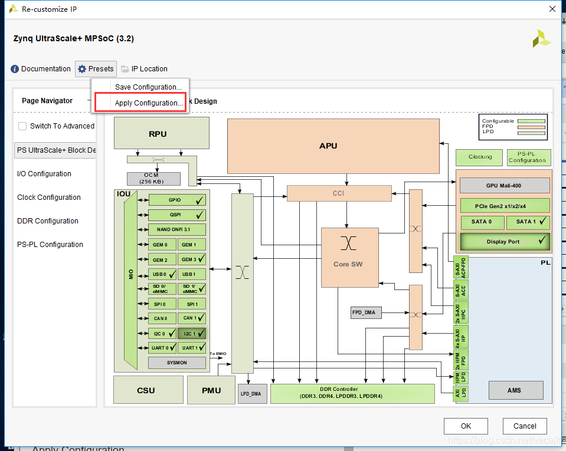
Task: Click the GPIO peripheral block
Action: click(176, 200)
